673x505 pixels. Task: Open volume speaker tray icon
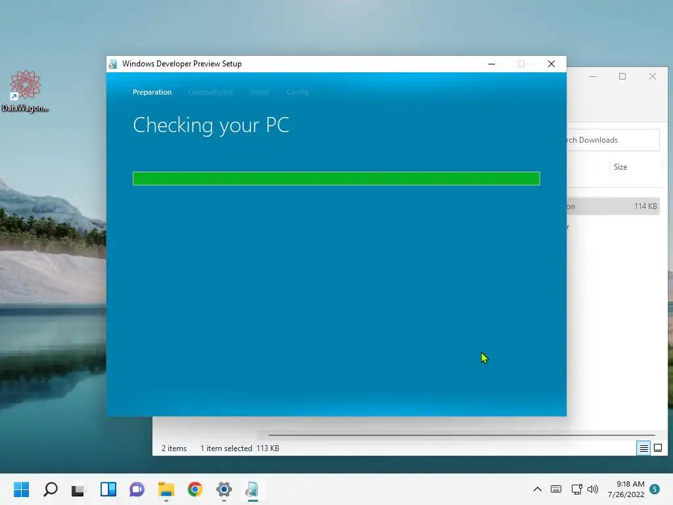point(593,489)
